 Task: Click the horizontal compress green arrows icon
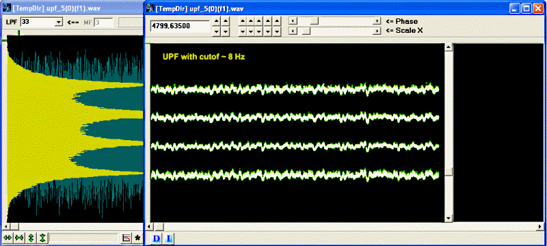click(x=19, y=238)
